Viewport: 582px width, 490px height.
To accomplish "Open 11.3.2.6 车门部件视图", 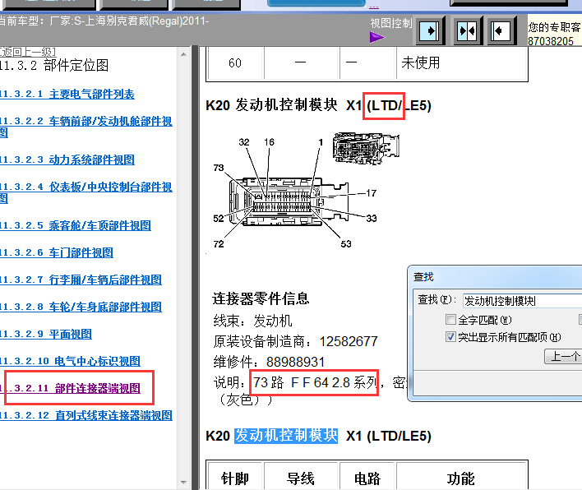I will click(57, 252).
